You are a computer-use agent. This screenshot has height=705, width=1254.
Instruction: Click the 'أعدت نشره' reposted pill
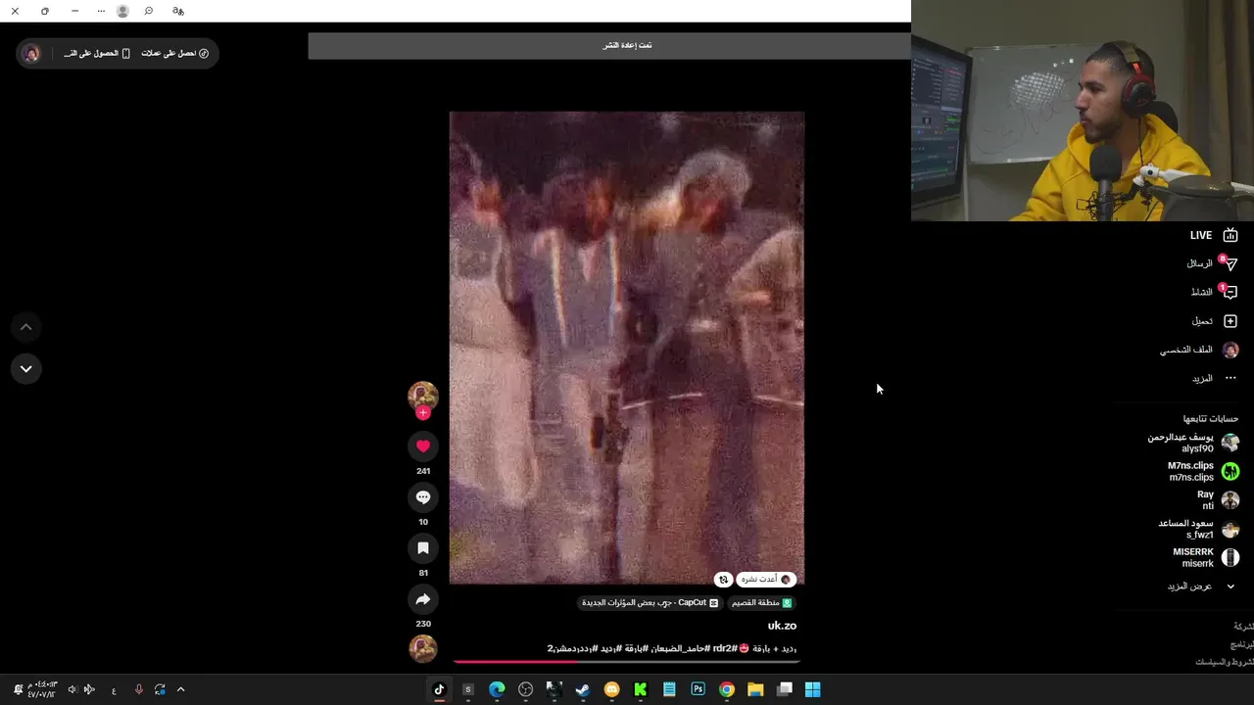(766, 580)
